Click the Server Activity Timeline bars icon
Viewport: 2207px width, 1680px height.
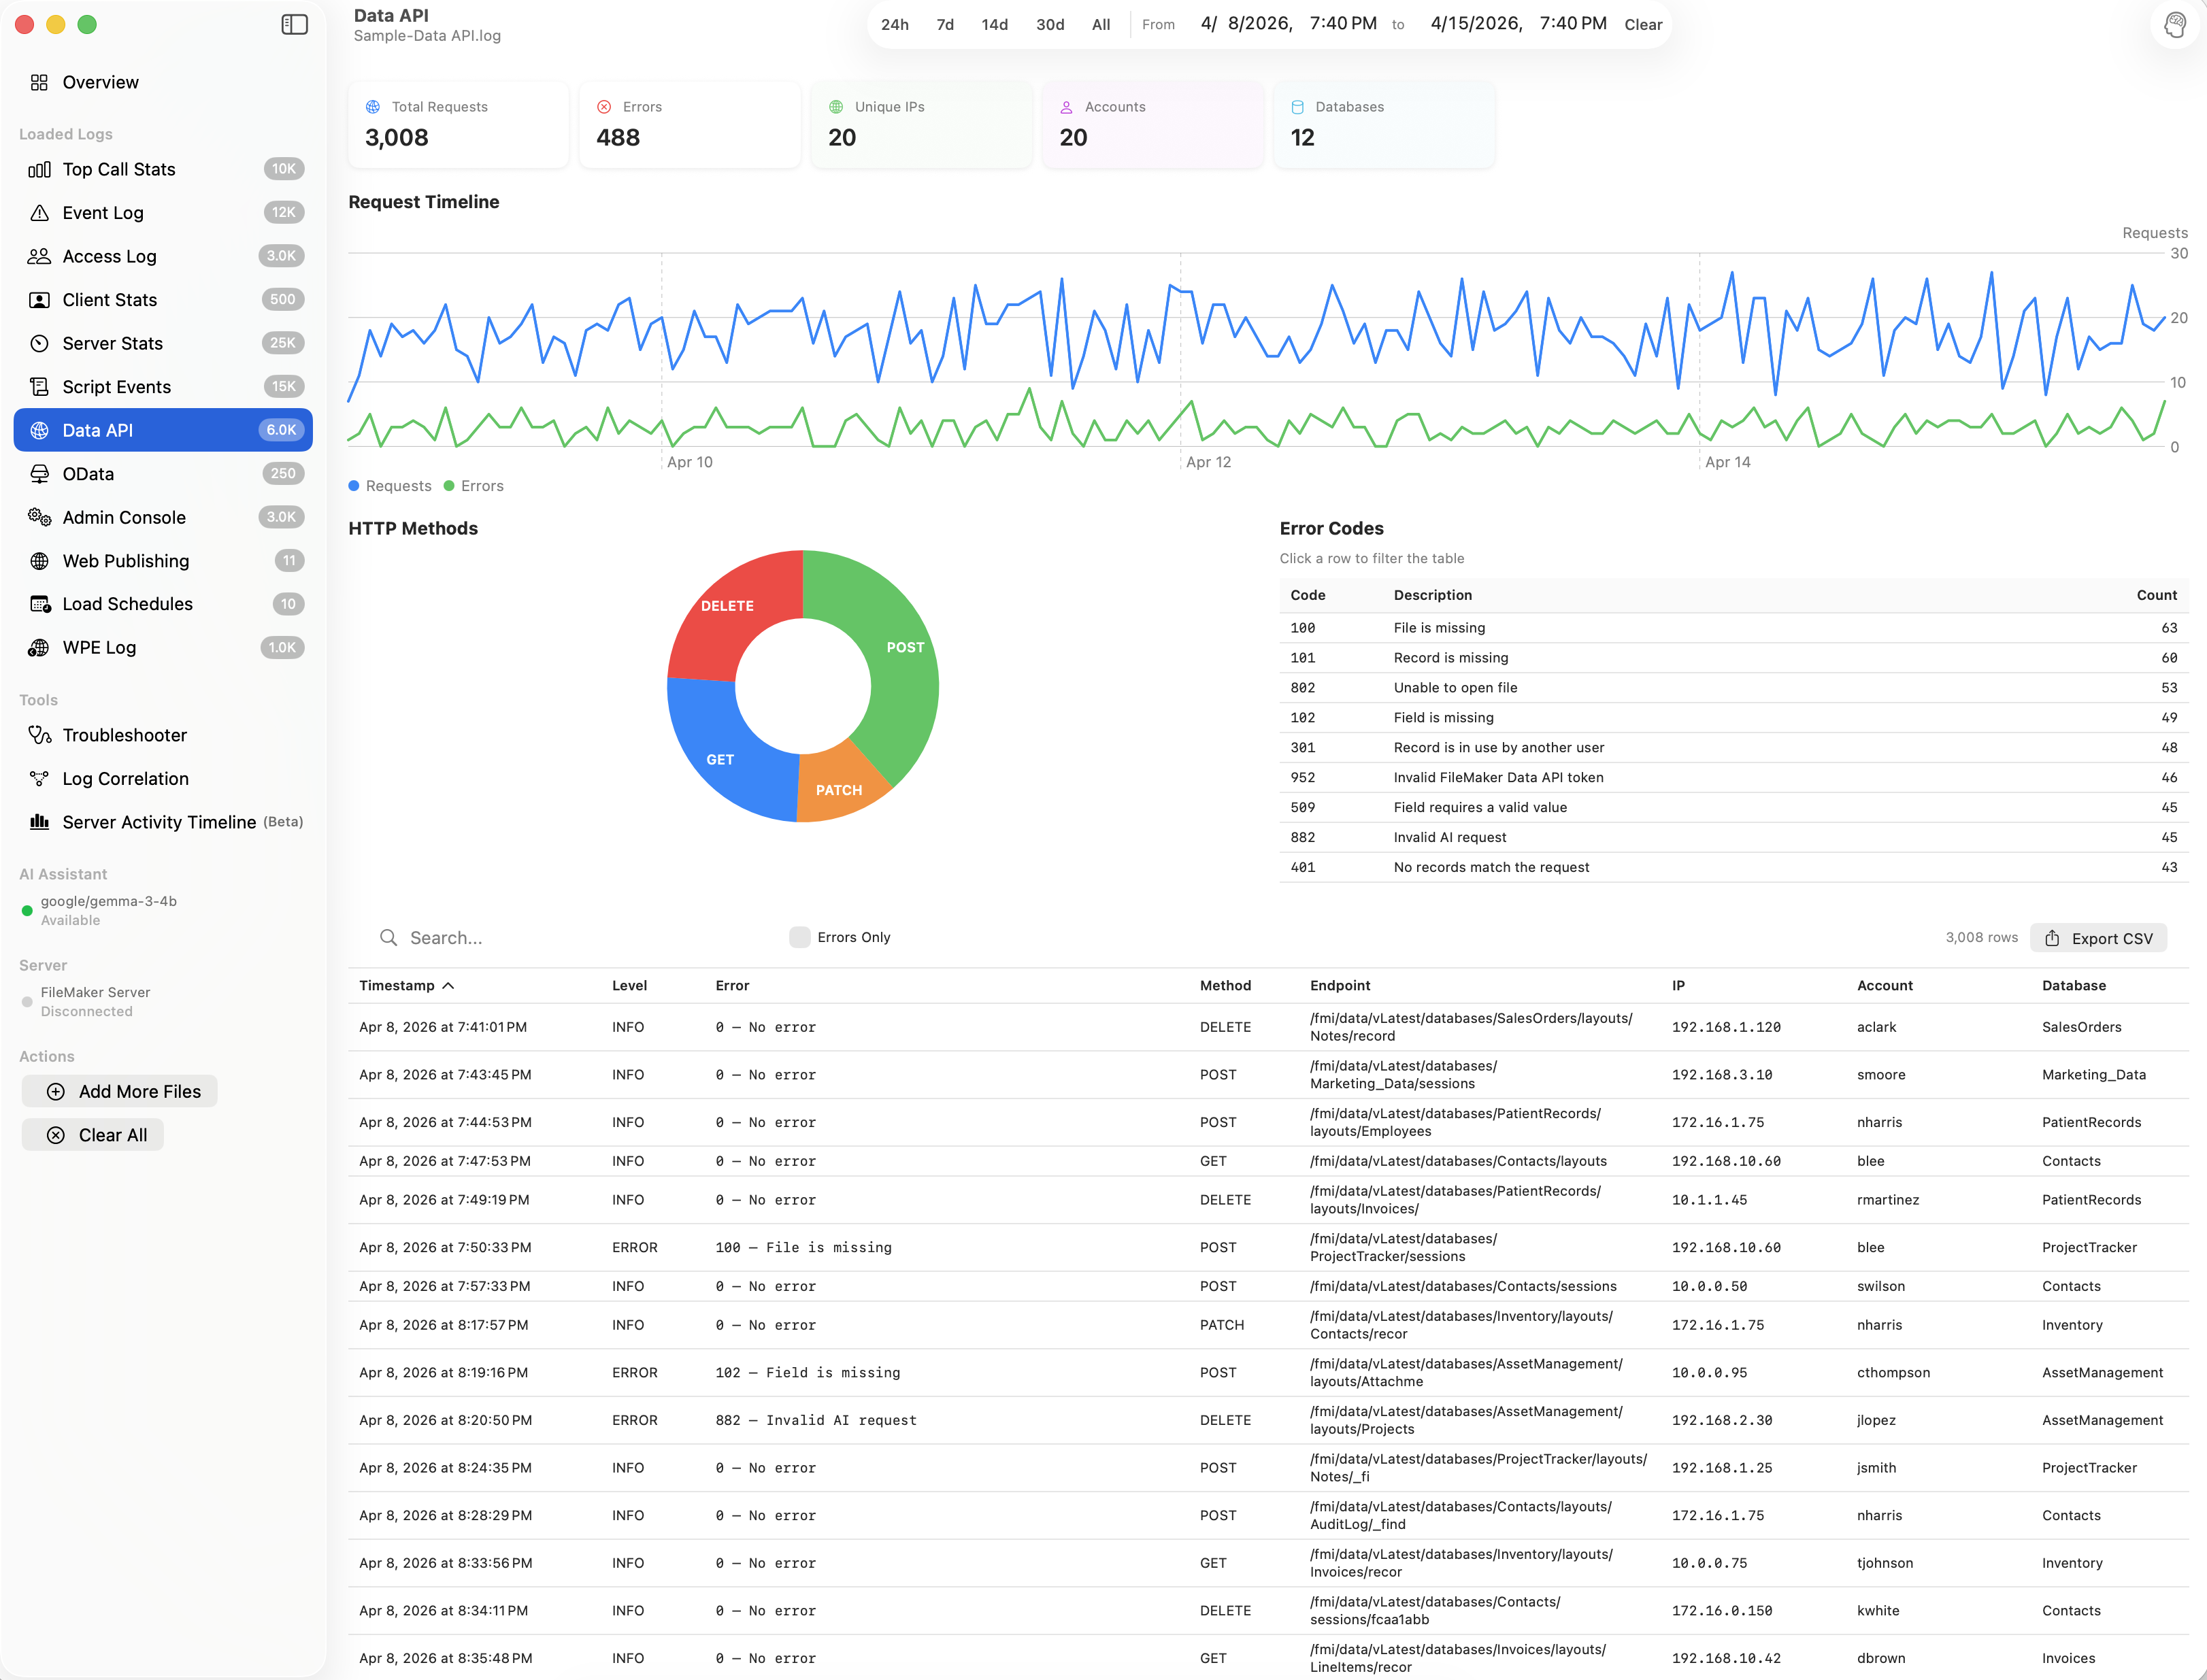(x=39, y=822)
